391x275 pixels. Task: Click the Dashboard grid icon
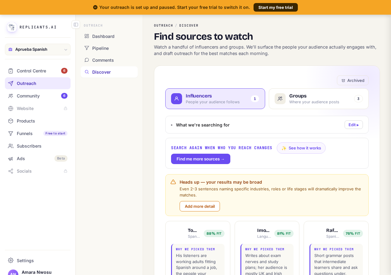pyautogui.click(x=87, y=36)
